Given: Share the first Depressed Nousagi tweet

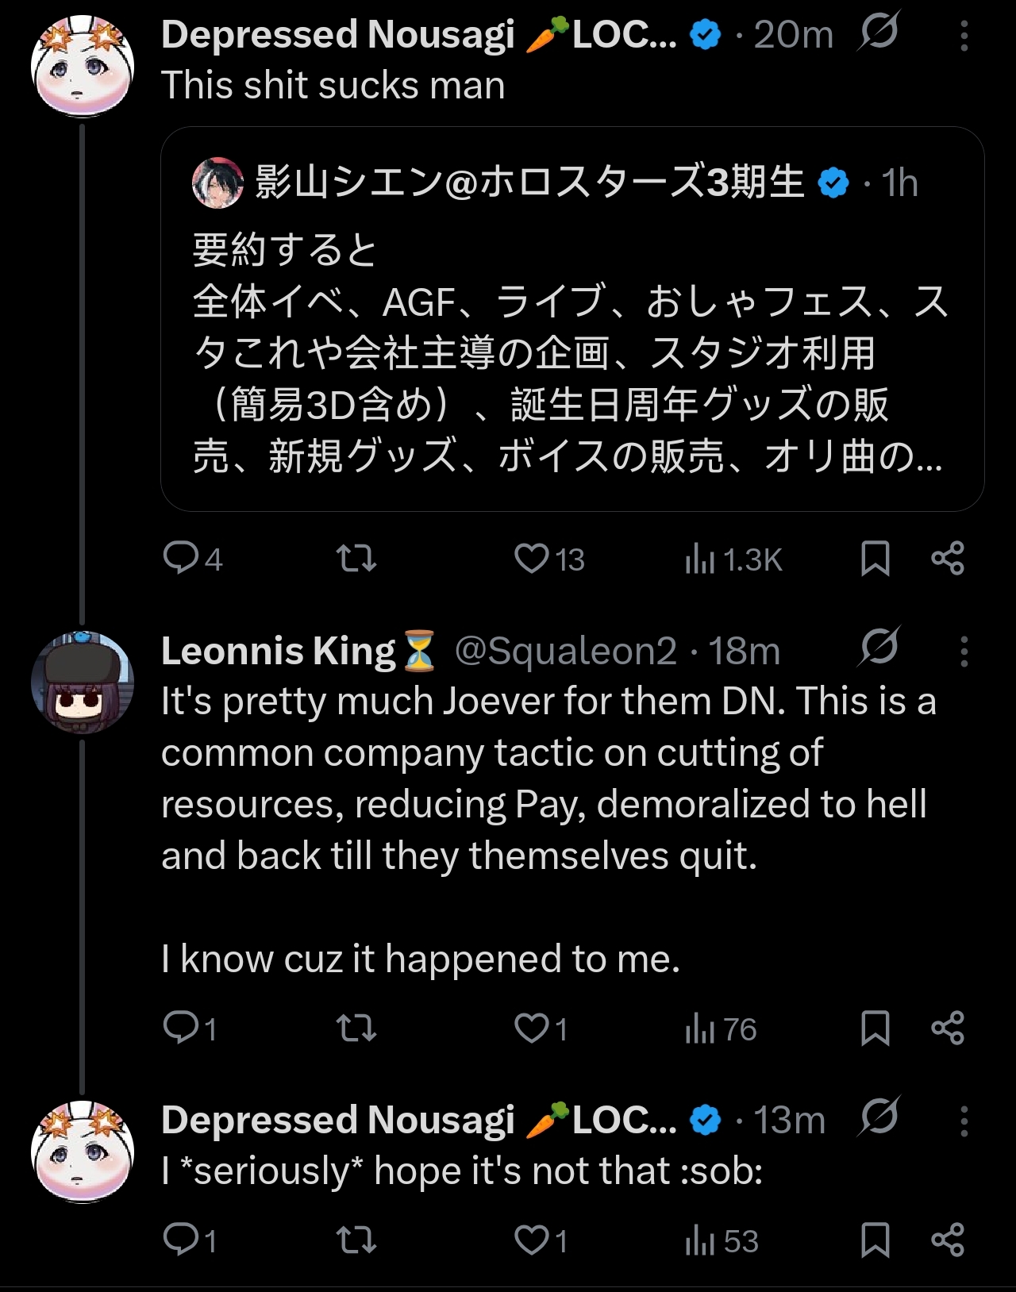Looking at the screenshot, I should click(x=948, y=558).
